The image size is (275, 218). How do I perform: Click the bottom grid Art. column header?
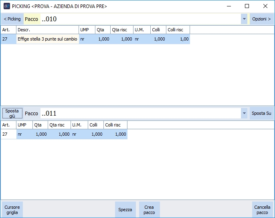point(8,125)
